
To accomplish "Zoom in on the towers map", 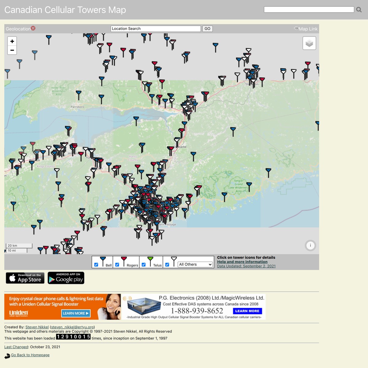I will click(x=12, y=41).
